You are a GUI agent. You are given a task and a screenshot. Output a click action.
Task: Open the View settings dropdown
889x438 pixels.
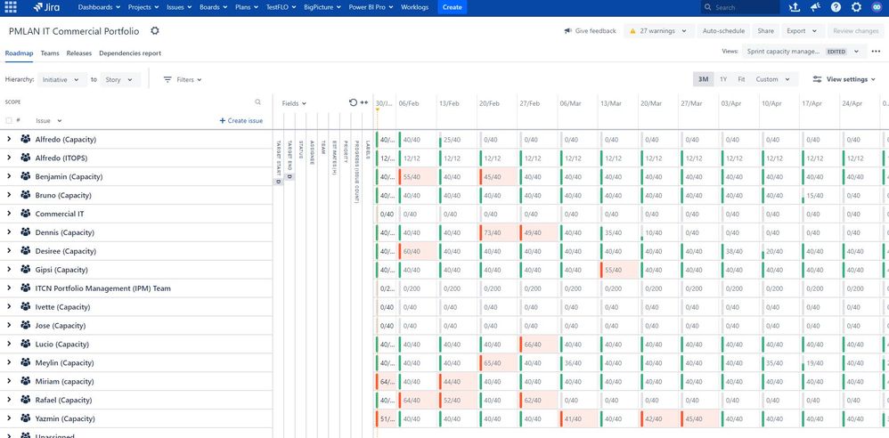pos(845,79)
